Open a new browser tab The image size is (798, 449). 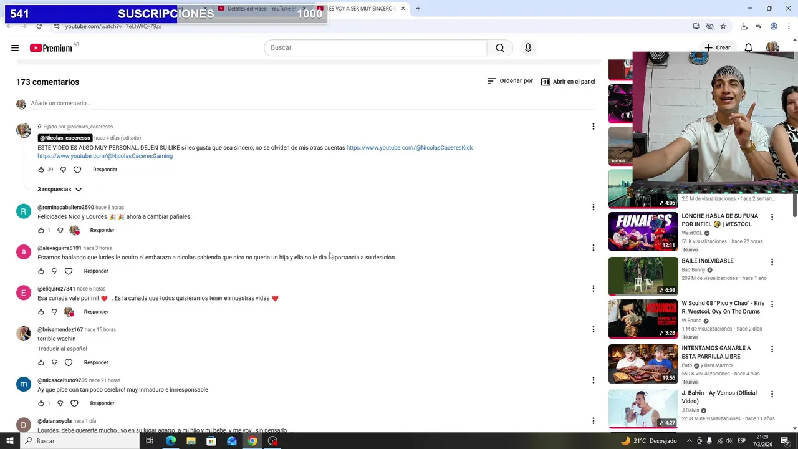pyautogui.click(x=418, y=9)
